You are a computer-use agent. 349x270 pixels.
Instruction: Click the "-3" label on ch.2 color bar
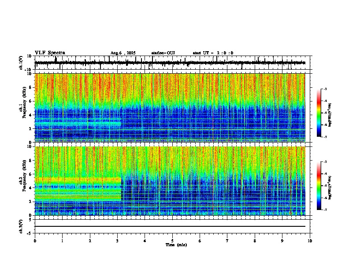click(325, 162)
